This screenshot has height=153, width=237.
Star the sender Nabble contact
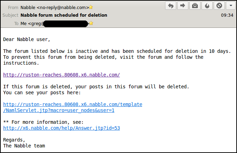pos(91,7)
